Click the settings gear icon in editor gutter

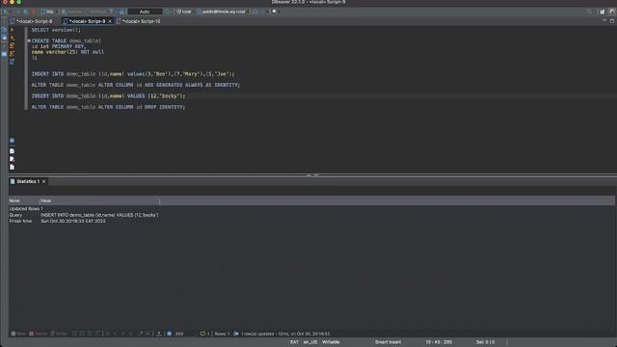click(x=12, y=141)
